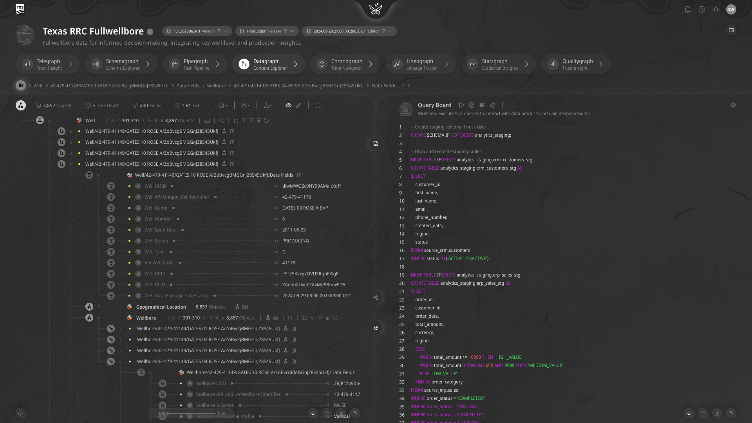Click the last Data Fields breadcrumb
Viewport: 752px width, 423px height.
(x=384, y=86)
